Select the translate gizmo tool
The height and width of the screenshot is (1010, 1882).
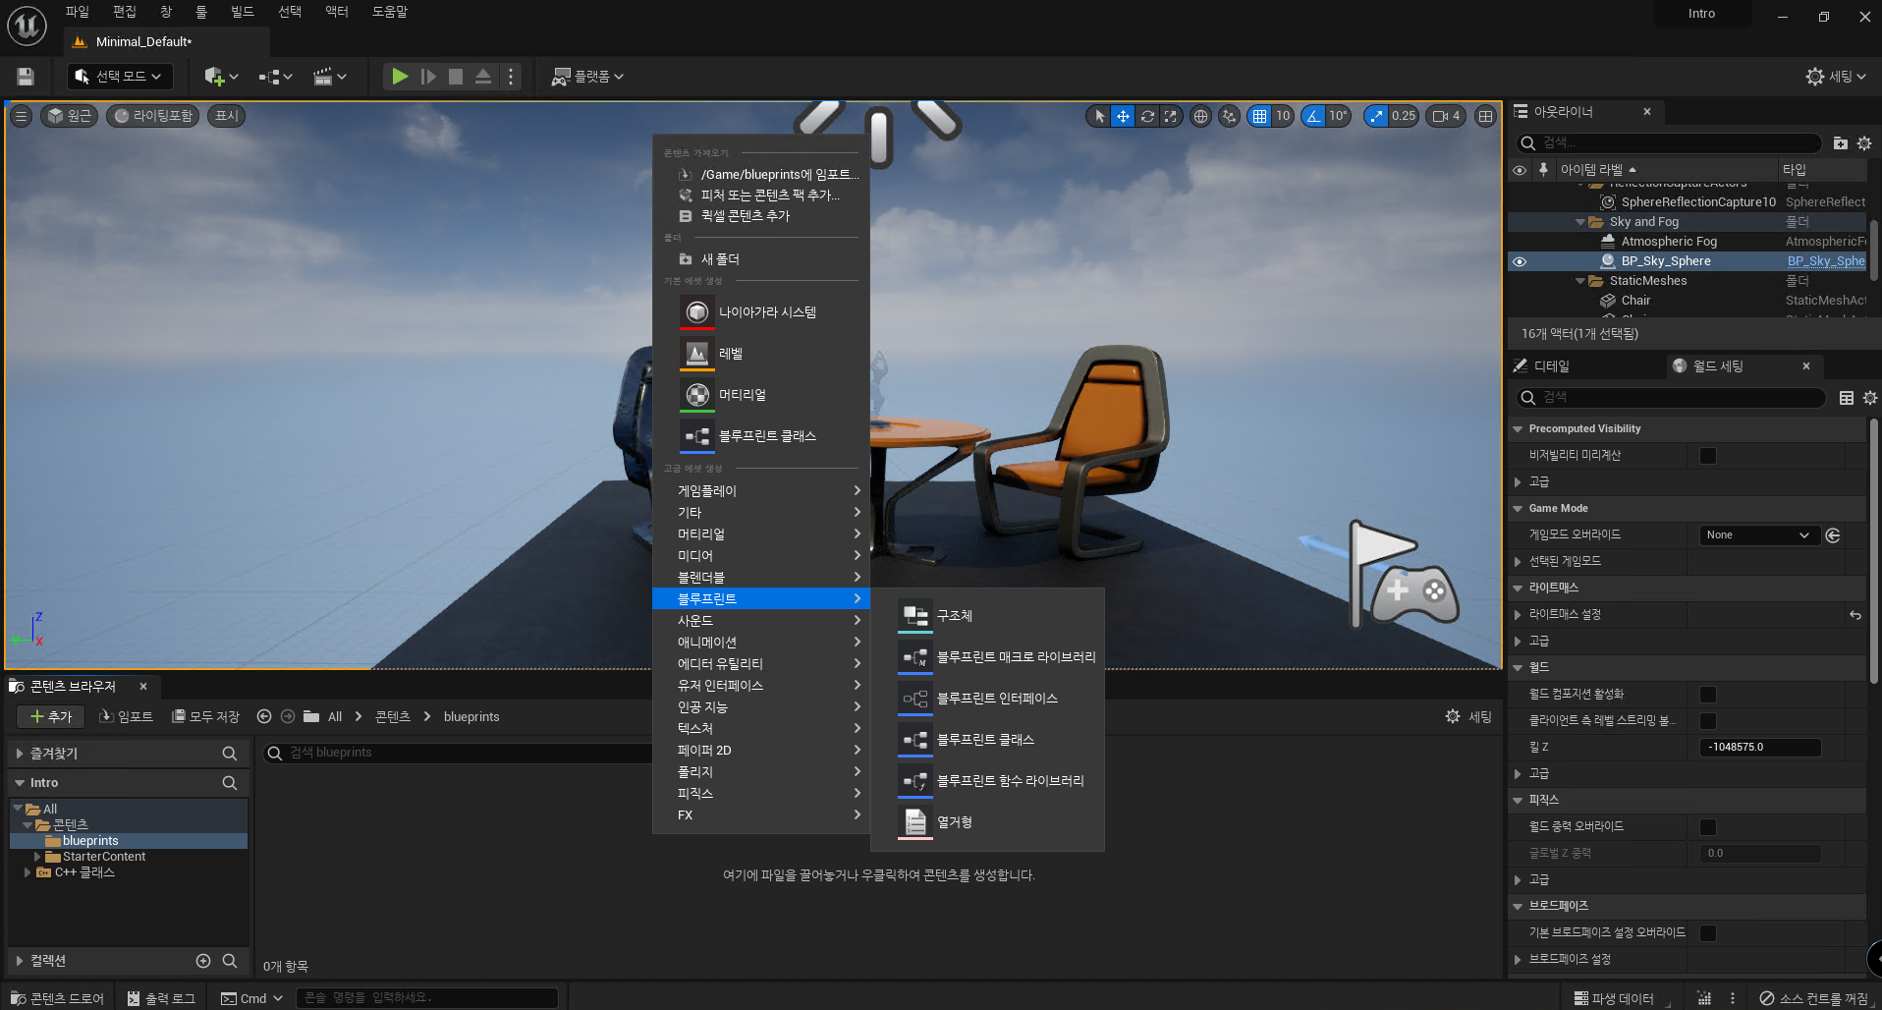coord(1123,116)
